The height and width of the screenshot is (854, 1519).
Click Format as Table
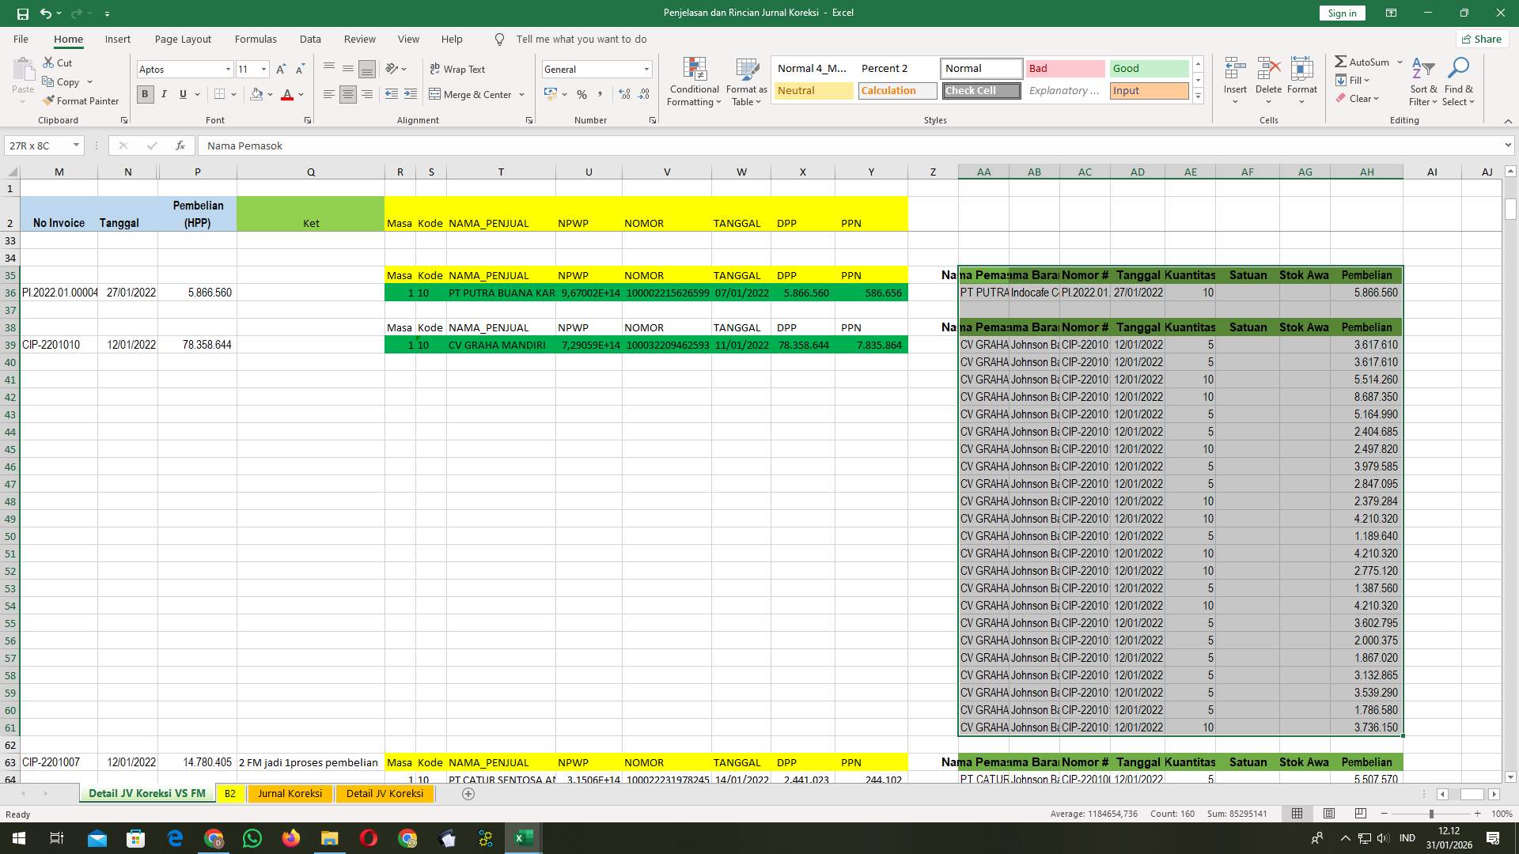point(744,81)
